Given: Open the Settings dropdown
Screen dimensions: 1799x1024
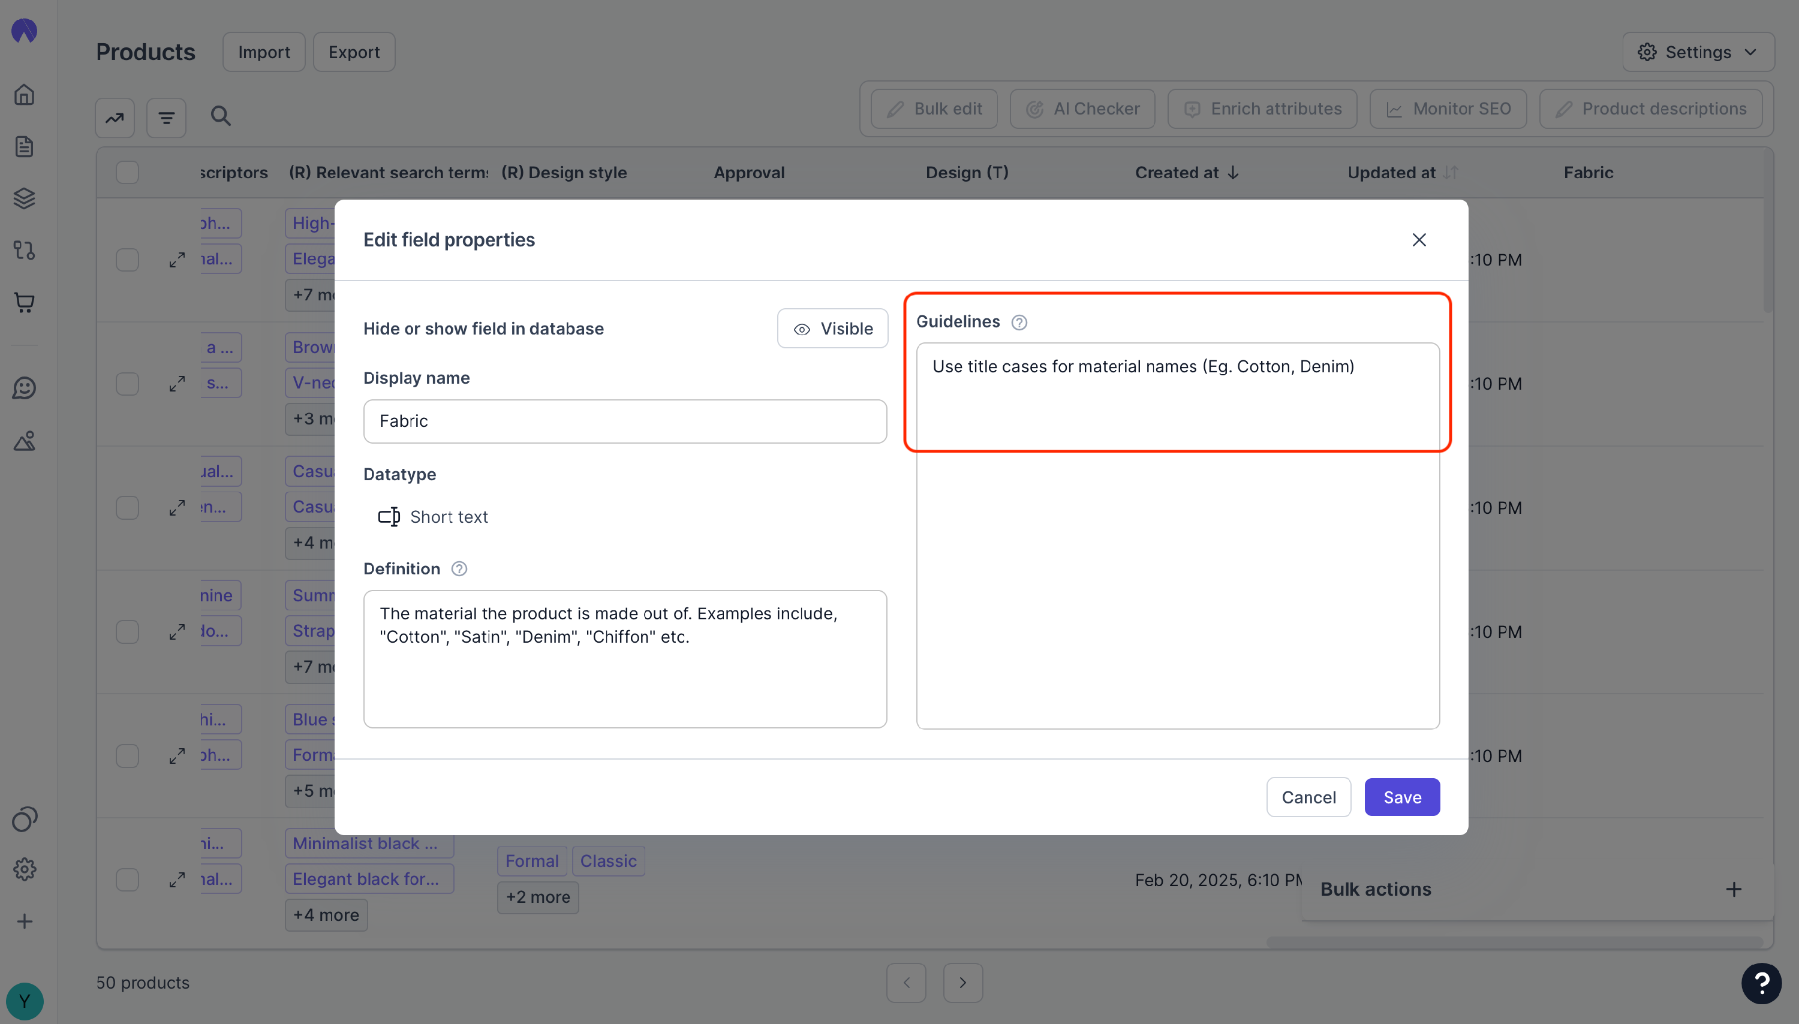Looking at the screenshot, I should [1698, 52].
